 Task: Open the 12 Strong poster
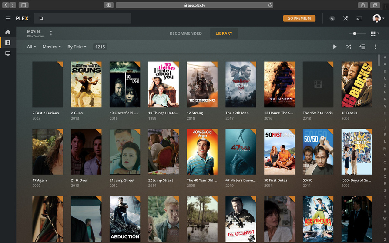202,85
